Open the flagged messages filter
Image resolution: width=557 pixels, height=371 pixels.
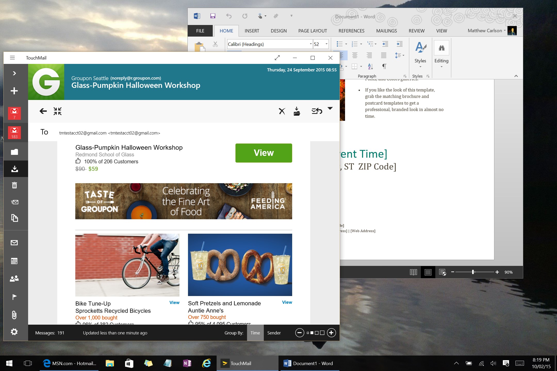point(14,297)
